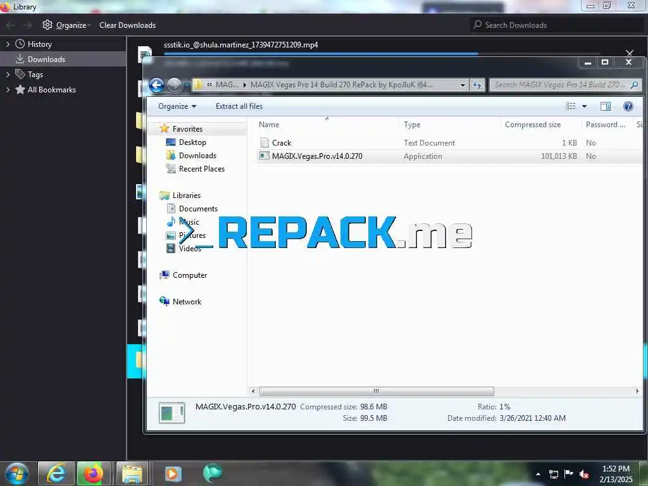Image resolution: width=648 pixels, height=486 pixels.
Task: Sort by Type column header
Action: pyautogui.click(x=411, y=125)
